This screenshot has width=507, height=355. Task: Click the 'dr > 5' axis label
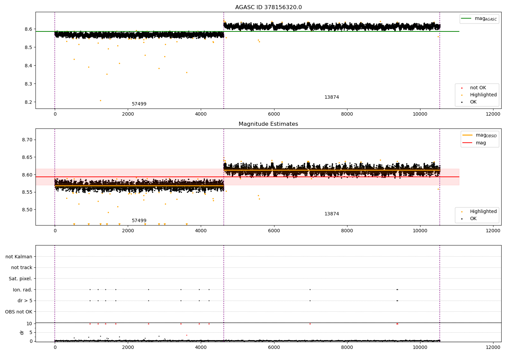click(x=25, y=301)
